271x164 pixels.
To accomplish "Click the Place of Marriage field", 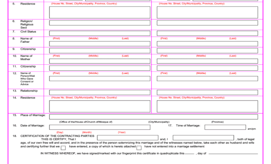I will [154, 117].
